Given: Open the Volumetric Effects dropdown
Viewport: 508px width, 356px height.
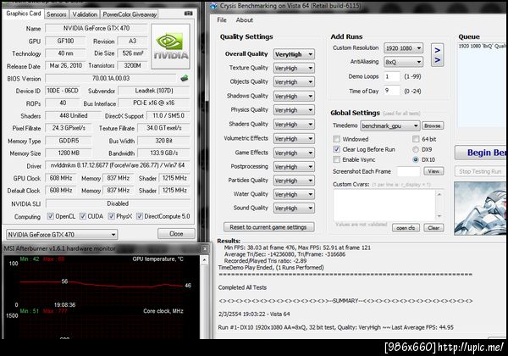Looking at the screenshot, I should click(294, 139).
